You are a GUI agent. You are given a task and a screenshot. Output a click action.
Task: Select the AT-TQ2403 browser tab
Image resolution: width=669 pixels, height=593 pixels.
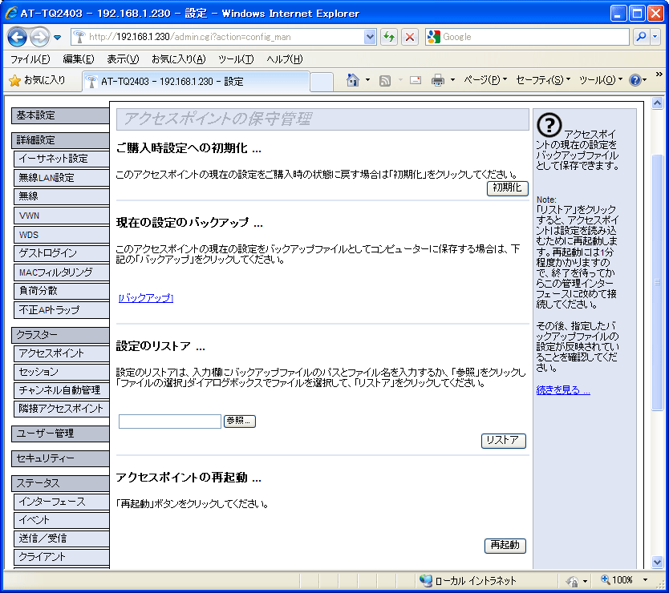click(196, 82)
